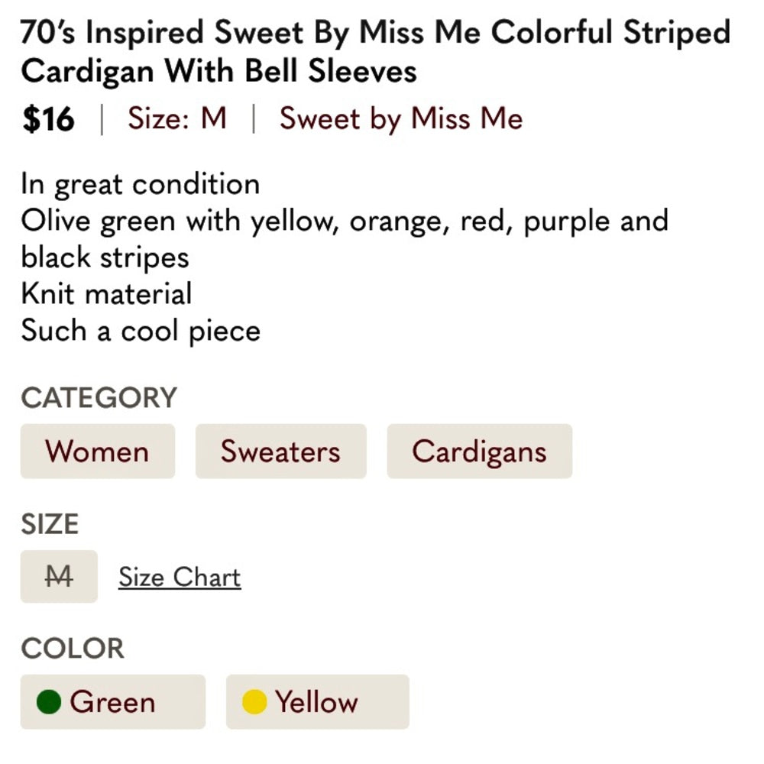Open the Sweet by Miss Me brand link

pos(401,118)
